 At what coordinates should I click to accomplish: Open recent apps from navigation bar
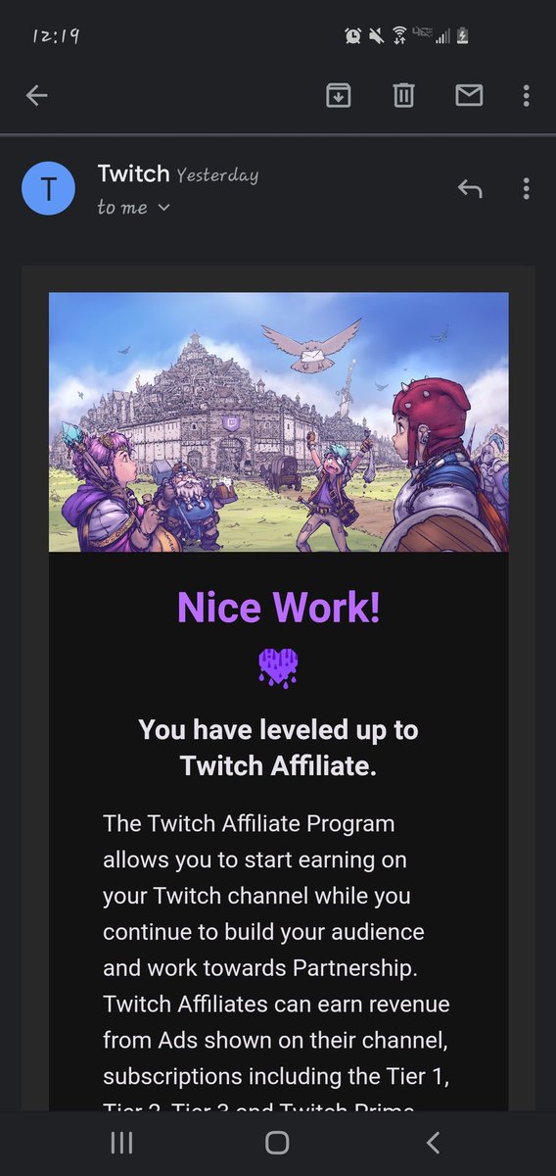click(x=121, y=1143)
